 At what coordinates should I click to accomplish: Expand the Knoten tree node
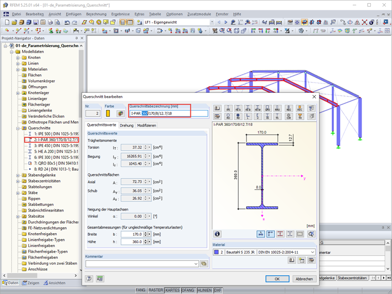[18, 58]
